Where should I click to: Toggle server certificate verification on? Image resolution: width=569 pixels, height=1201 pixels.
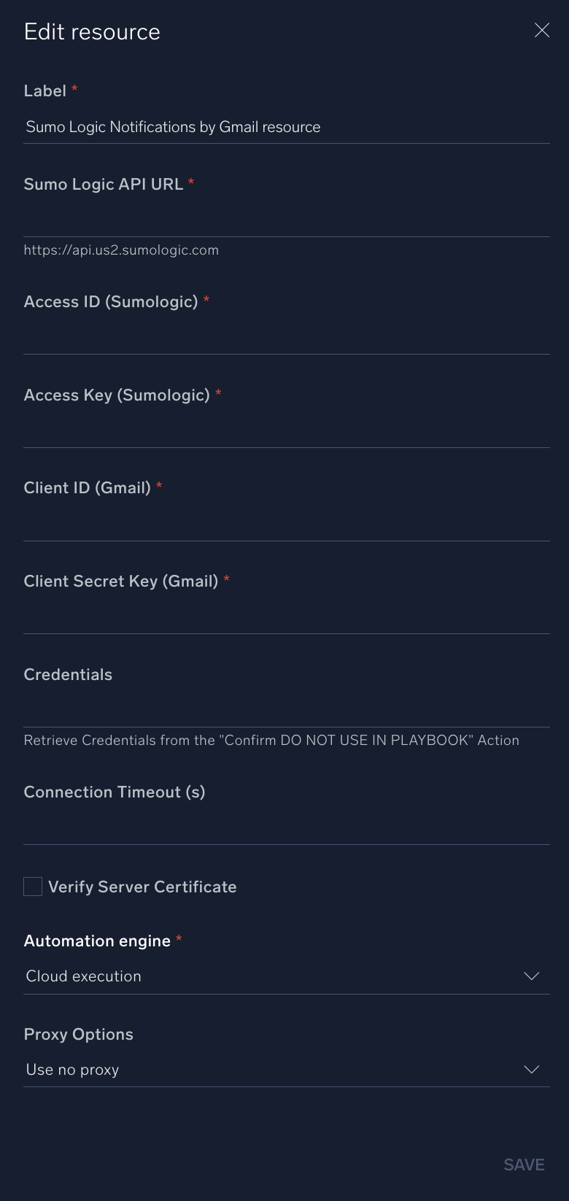(32, 887)
